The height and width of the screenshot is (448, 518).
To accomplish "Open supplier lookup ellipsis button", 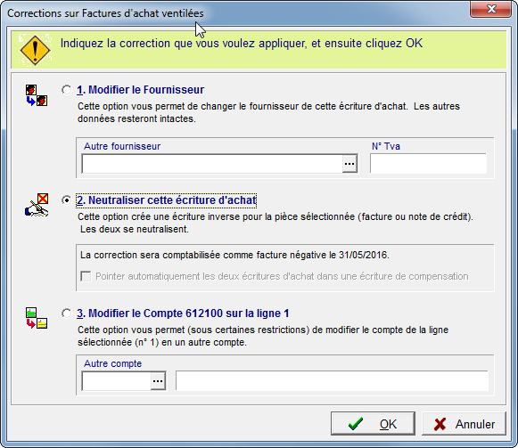I will point(349,163).
